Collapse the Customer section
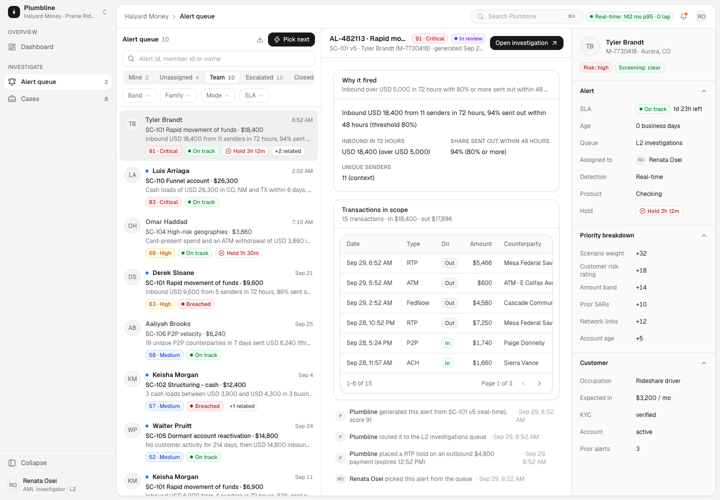Image resolution: width=720 pixels, height=500 pixels. 704,363
